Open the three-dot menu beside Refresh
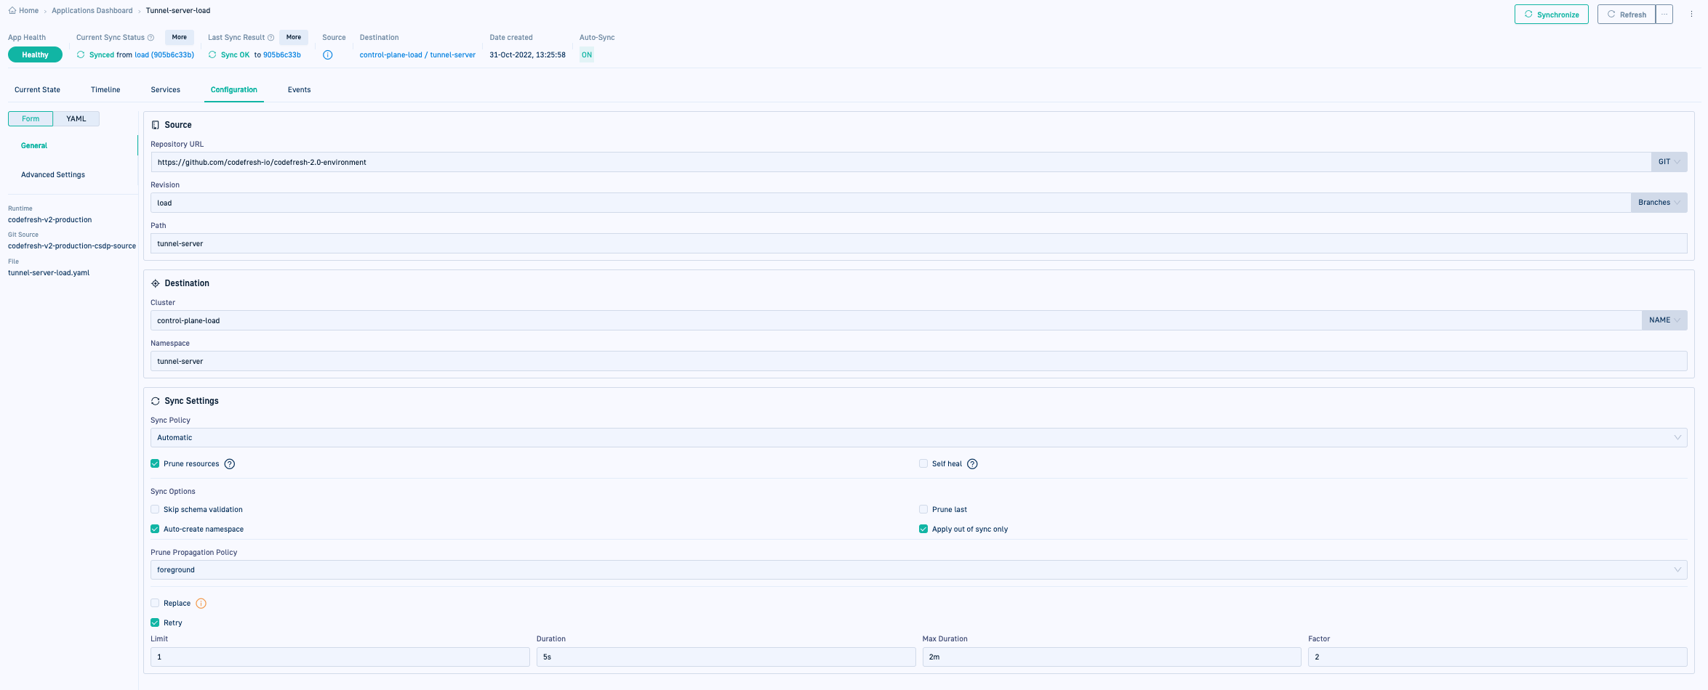 (1664, 15)
